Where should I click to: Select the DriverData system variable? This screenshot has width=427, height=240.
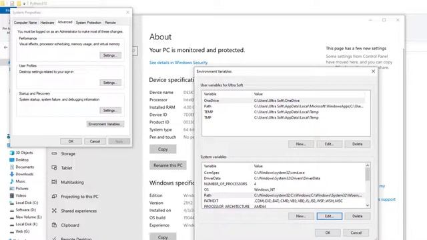[x=284, y=178]
